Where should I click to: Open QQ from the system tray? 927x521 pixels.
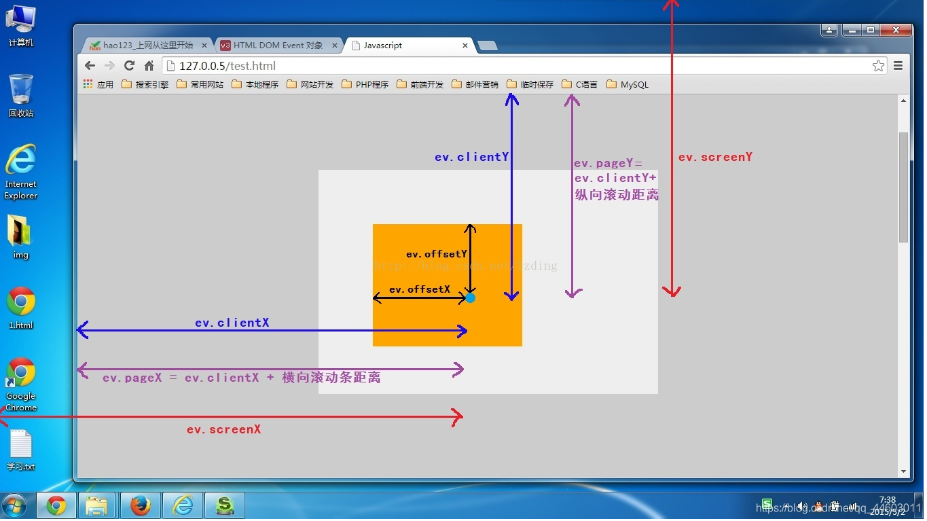point(818,505)
